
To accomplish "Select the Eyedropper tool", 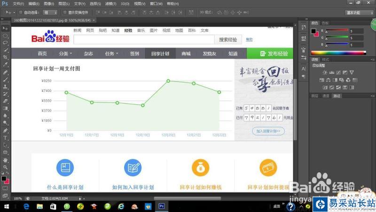I will click(5, 65).
